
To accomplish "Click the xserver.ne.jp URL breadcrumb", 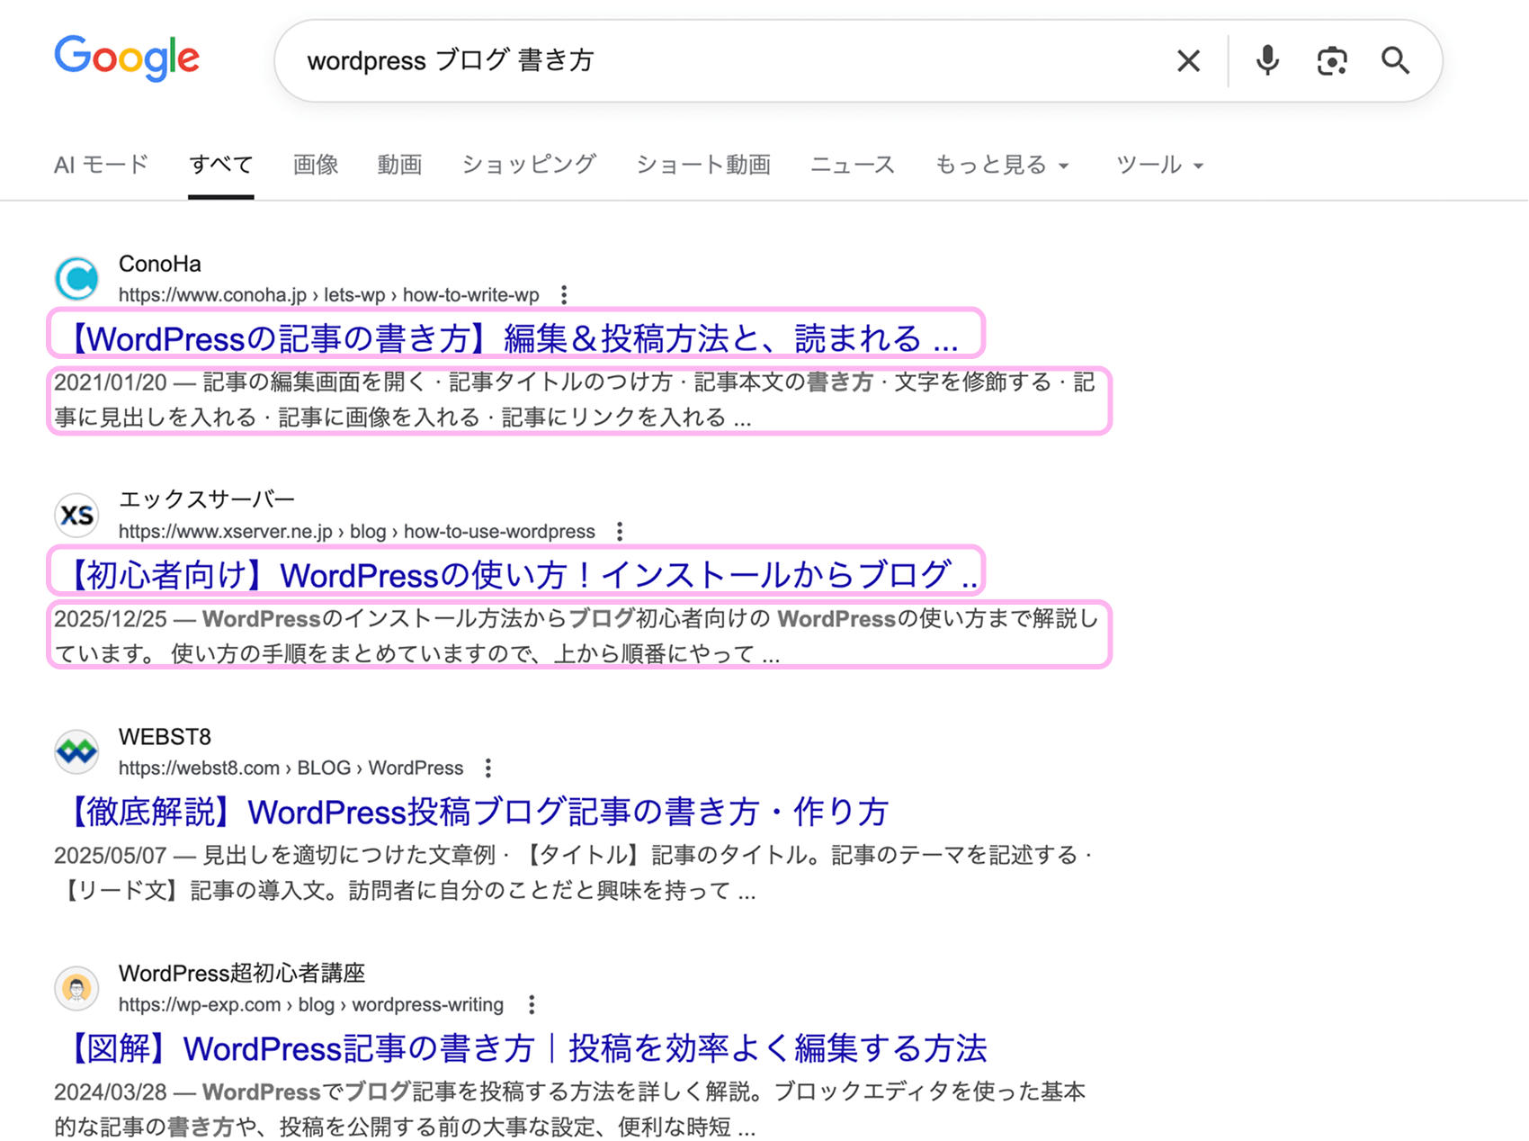I will click(357, 532).
